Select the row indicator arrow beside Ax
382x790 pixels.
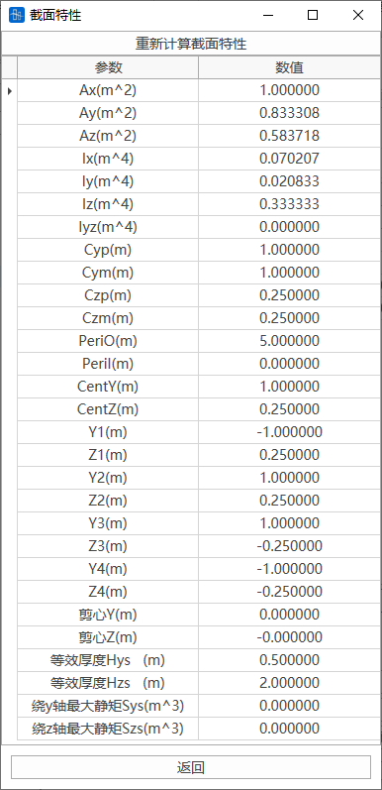point(10,90)
